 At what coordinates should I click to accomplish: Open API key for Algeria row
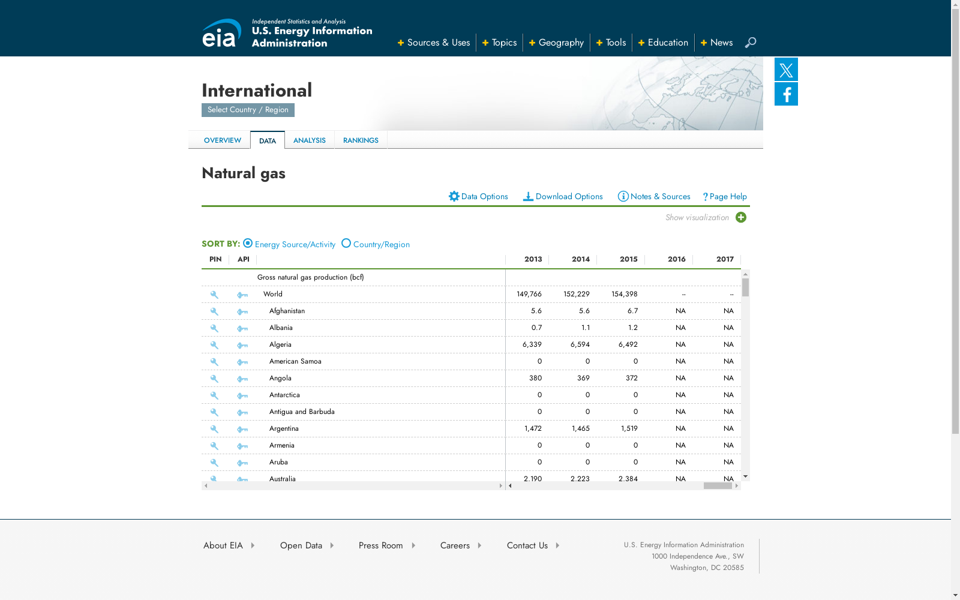242,345
